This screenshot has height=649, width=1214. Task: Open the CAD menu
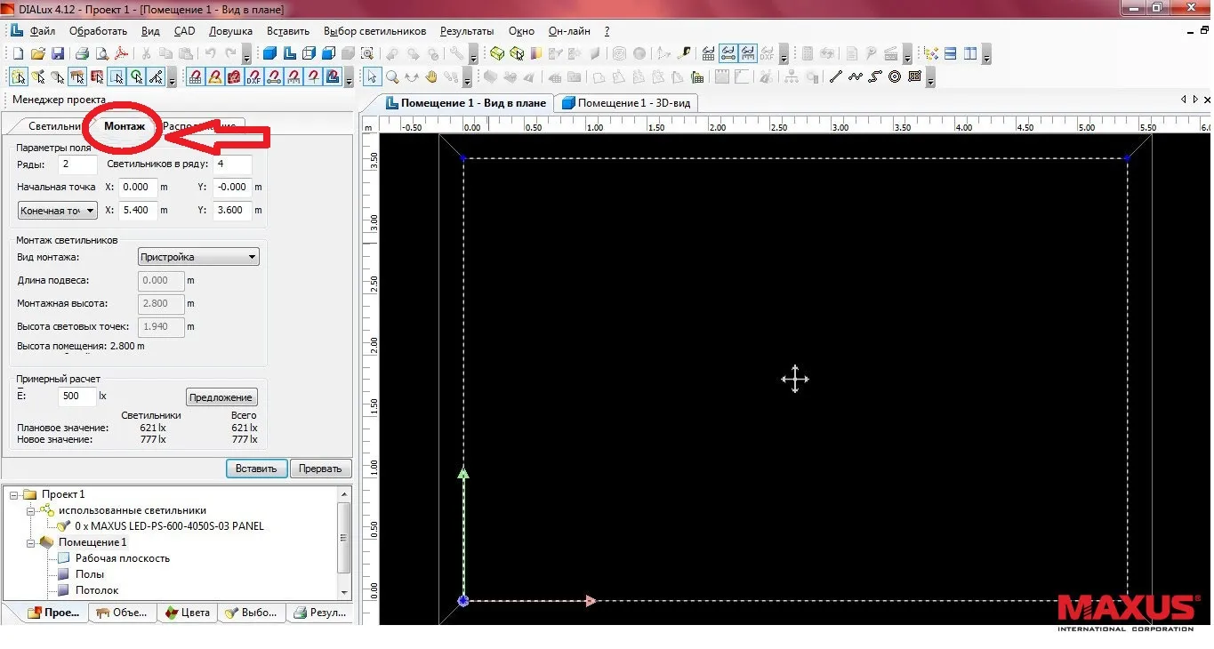click(184, 31)
